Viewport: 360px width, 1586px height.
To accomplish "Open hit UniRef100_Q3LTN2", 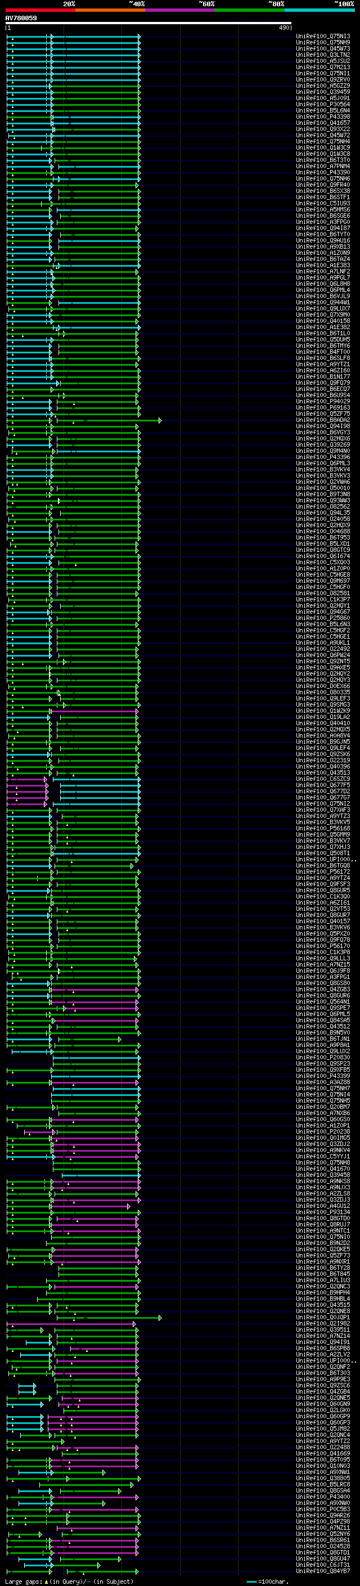I will (x=323, y=55).
